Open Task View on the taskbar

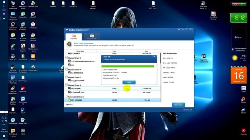pos(4,10)
